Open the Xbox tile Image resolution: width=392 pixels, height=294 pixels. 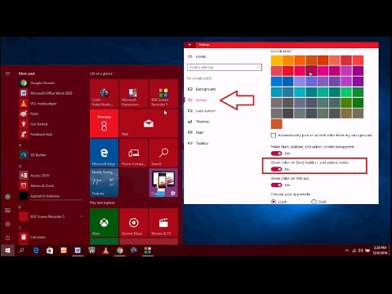(104, 223)
